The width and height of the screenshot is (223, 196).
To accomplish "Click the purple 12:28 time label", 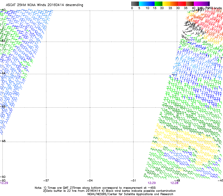I will (x=174, y=183).
